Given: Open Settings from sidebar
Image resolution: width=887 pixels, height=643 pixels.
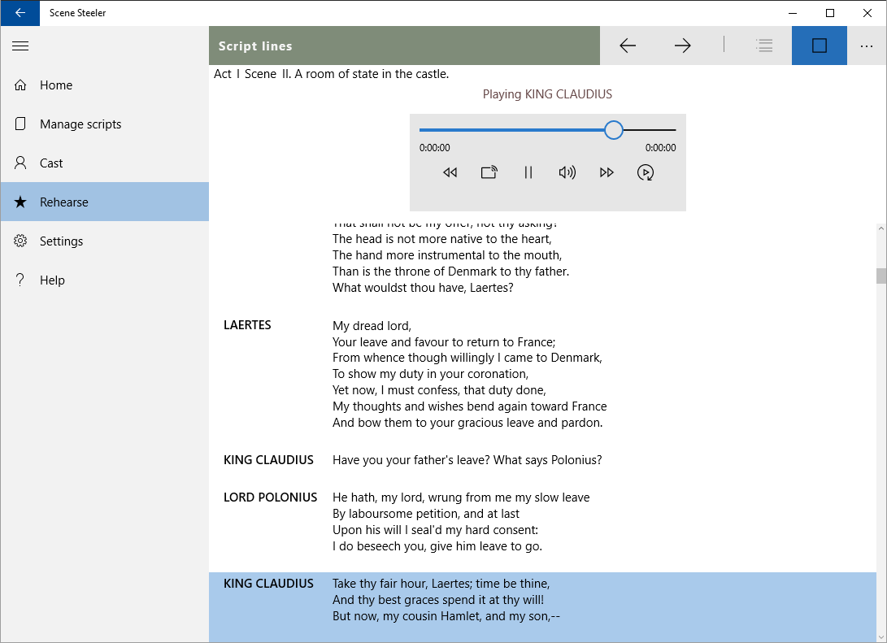Looking at the screenshot, I should coord(105,241).
